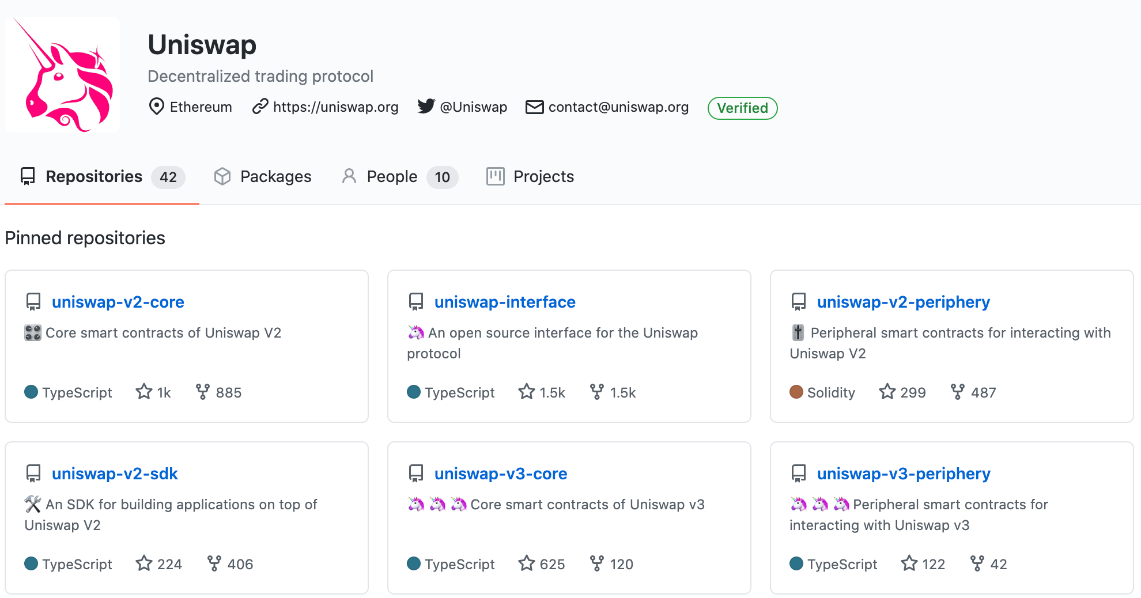This screenshot has height=598, width=1141.
Task: Click the Uniswap unicorn logo avatar
Action: [x=62, y=75]
